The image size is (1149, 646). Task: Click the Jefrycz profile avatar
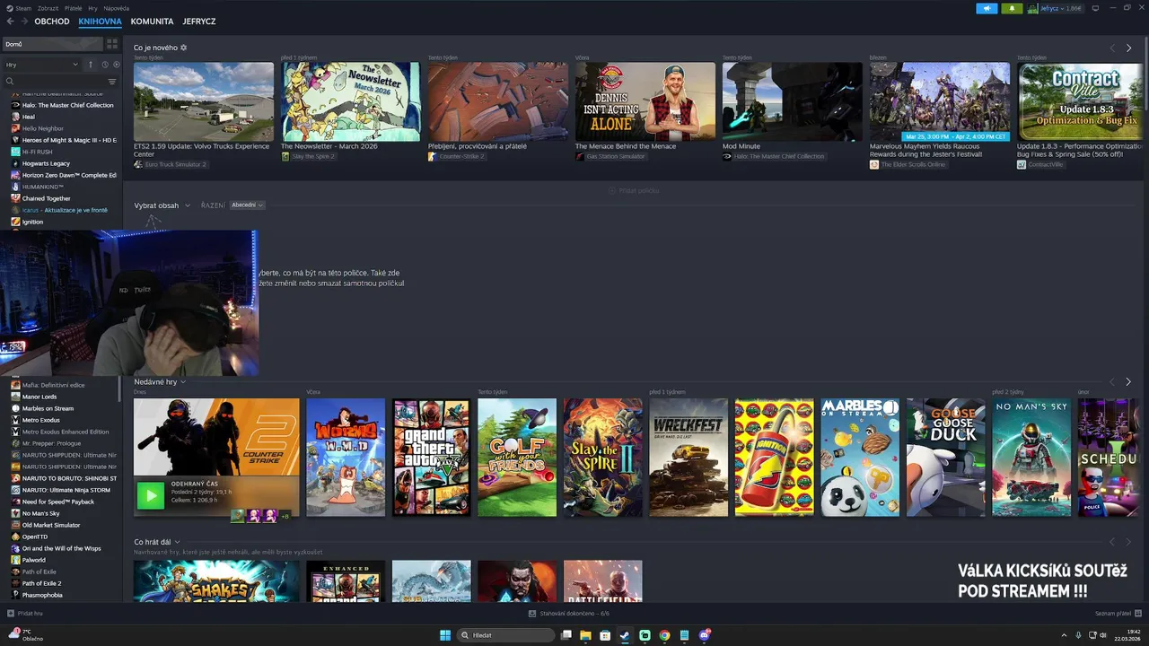(x=1033, y=8)
